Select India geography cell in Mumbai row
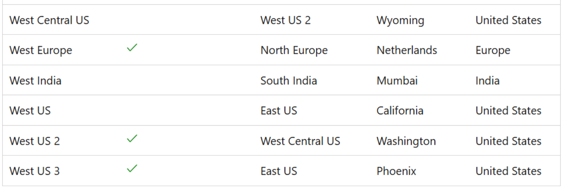 coord(487,80)
